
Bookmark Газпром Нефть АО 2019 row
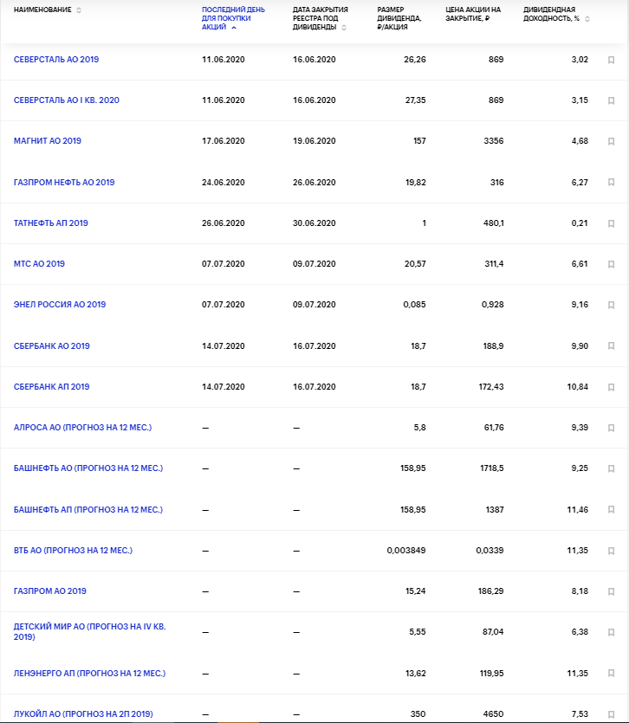(611, 182)
